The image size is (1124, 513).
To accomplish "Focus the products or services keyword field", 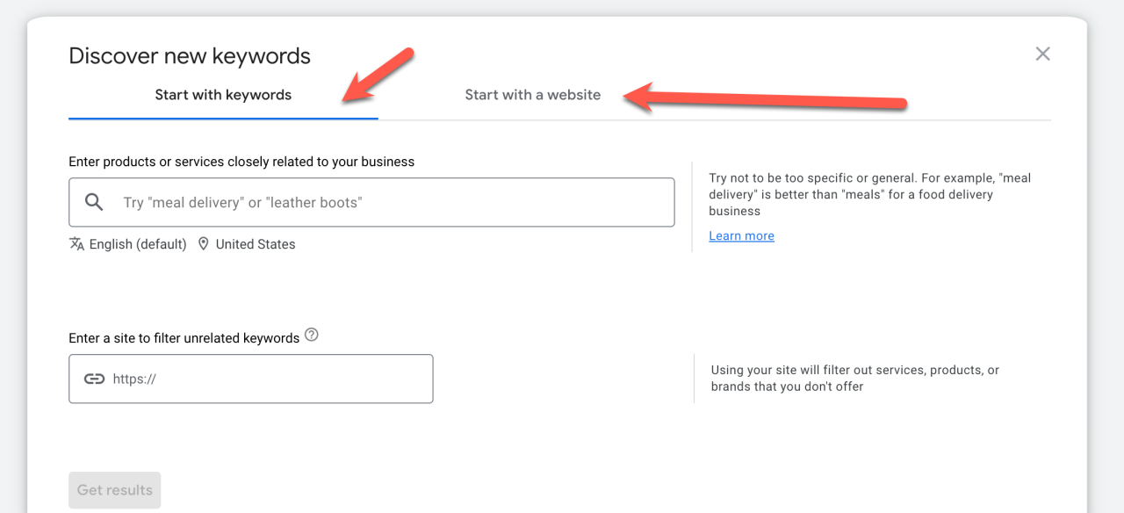I will click(395, 202).
